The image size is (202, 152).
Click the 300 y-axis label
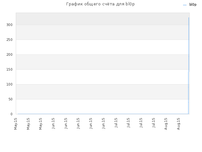pos(9,25)
